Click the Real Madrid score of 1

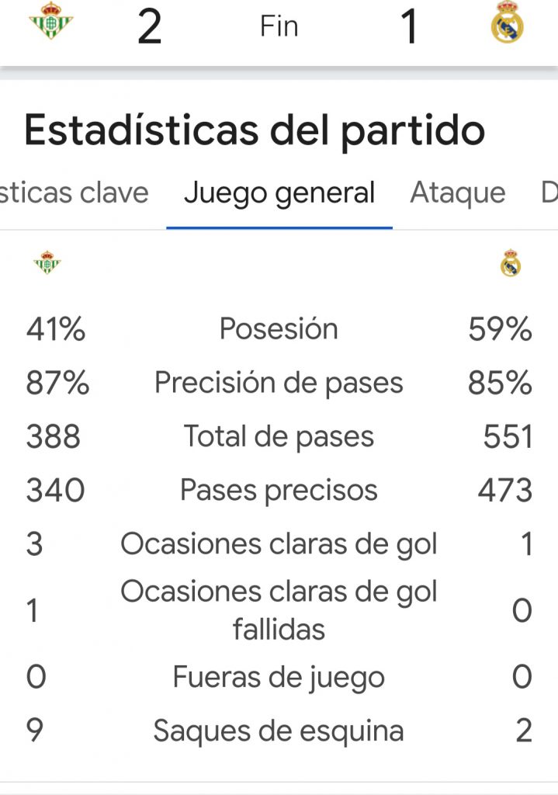pyautogui.click(x=409, y=26)
